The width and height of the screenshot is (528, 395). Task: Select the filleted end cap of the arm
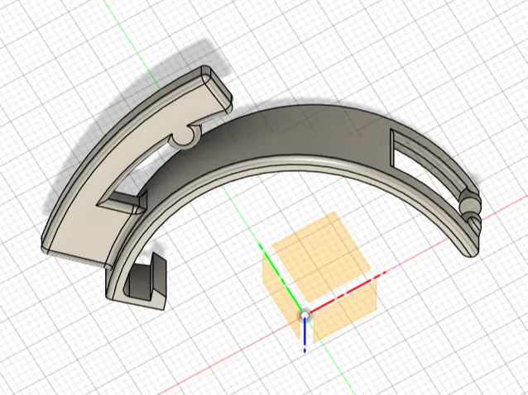[217, 88]
